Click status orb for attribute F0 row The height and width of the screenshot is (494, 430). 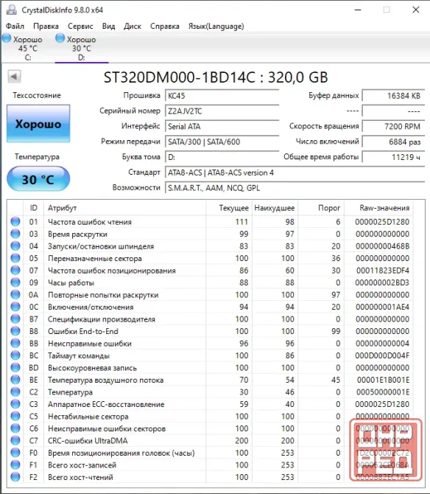(x=15, y=453)
